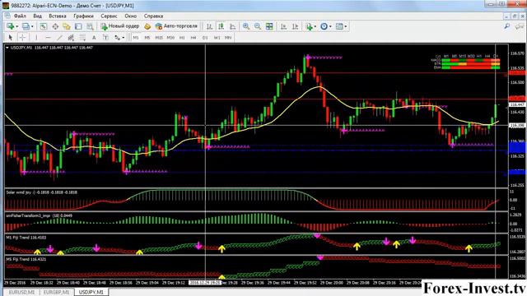
Task: Switch timeframe to MN
Action: 228,38
